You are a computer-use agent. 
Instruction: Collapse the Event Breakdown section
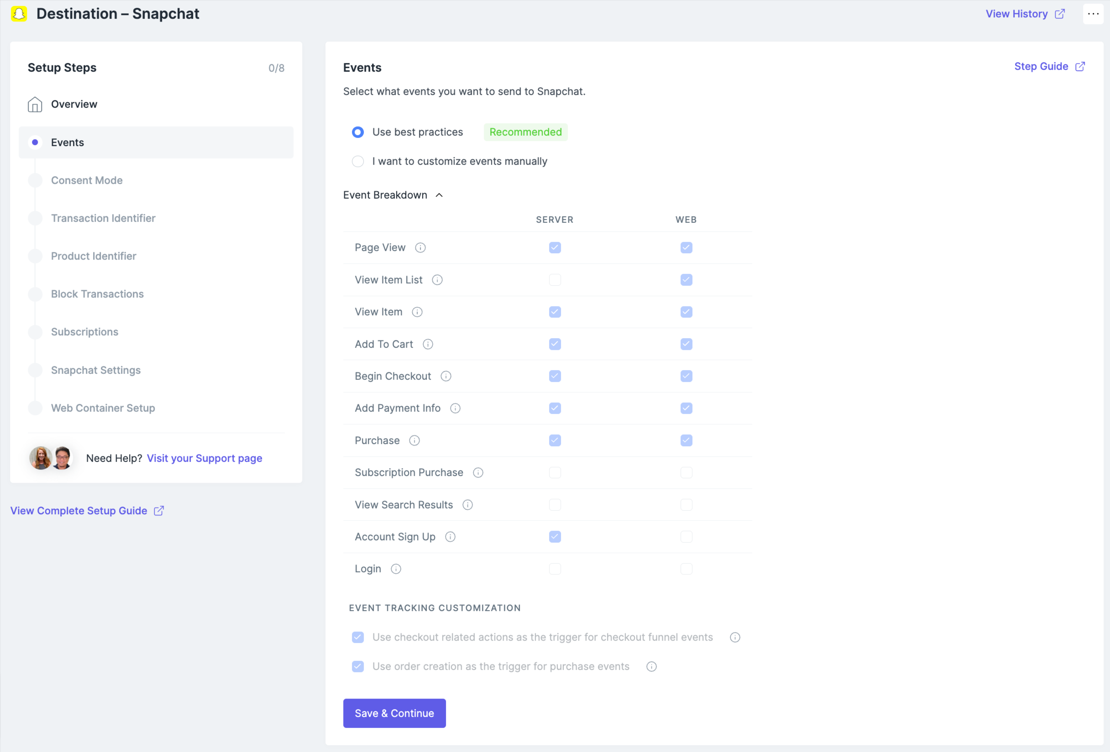pyautogui.click(x=440, y=195)
